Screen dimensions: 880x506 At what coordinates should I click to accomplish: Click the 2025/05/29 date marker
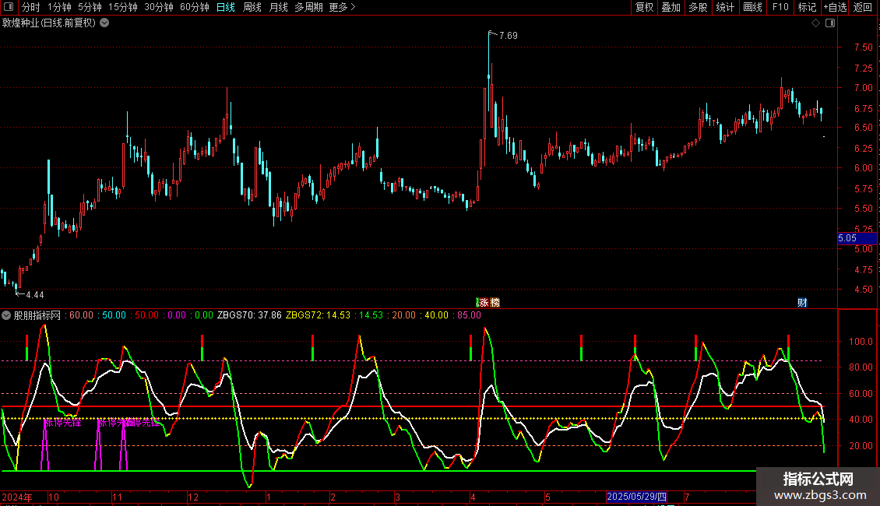636,497
